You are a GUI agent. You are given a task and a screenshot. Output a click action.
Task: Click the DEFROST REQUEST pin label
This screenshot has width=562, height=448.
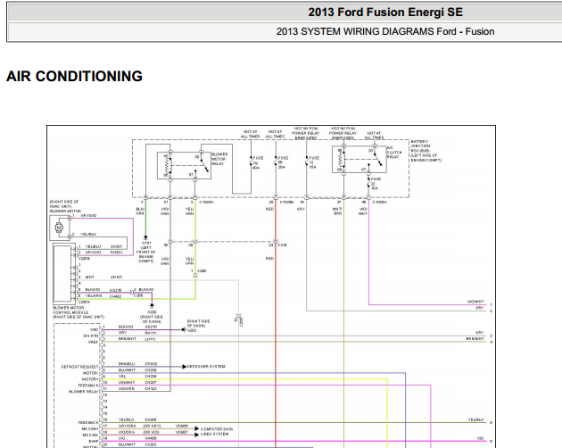coord(80,367)
